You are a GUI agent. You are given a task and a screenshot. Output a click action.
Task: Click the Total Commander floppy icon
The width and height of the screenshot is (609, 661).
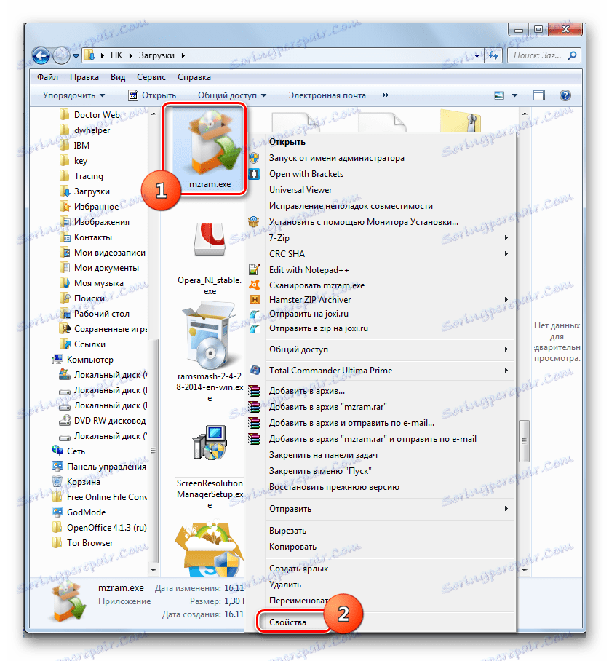click(255, 370)
